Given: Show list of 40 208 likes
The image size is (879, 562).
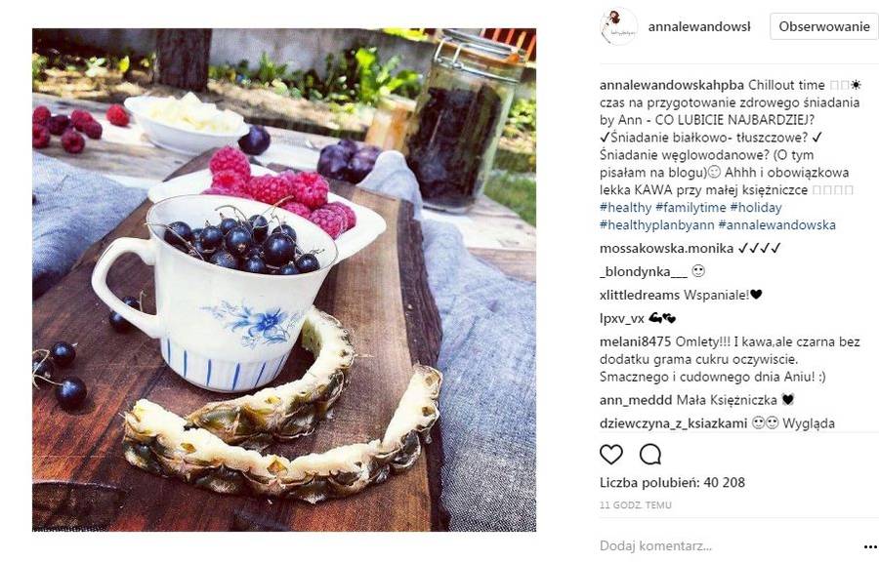Looking at the screenshot, I should (672, 483).
